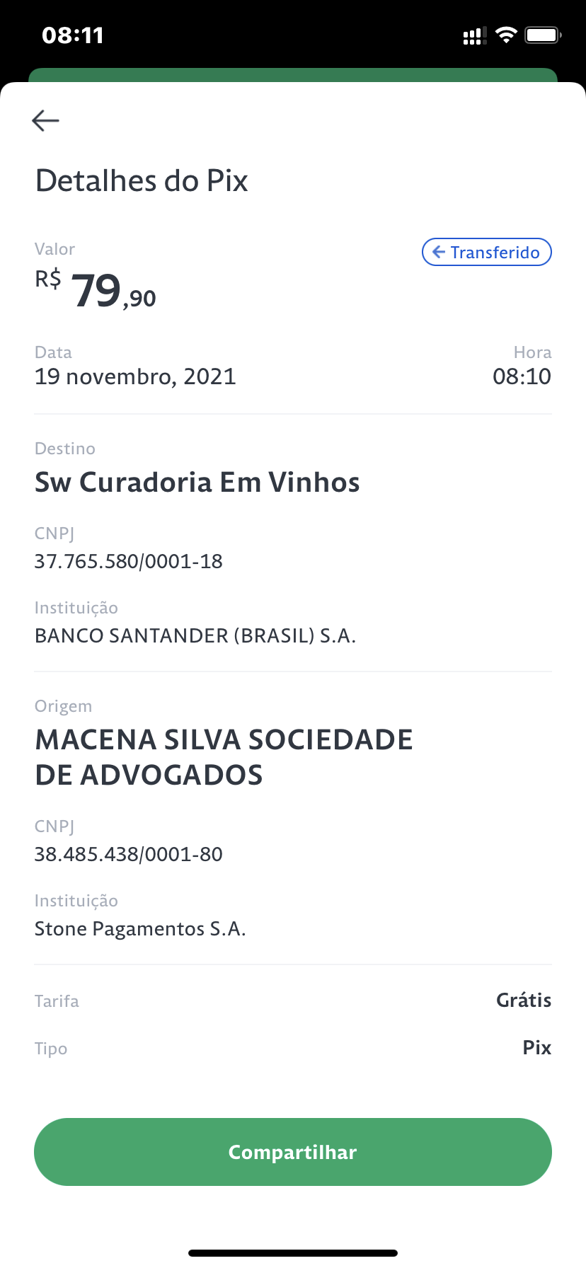Tap the Transferido status badge
The width and height of the screenshot is (586, 1268).
tap(487, 252)
